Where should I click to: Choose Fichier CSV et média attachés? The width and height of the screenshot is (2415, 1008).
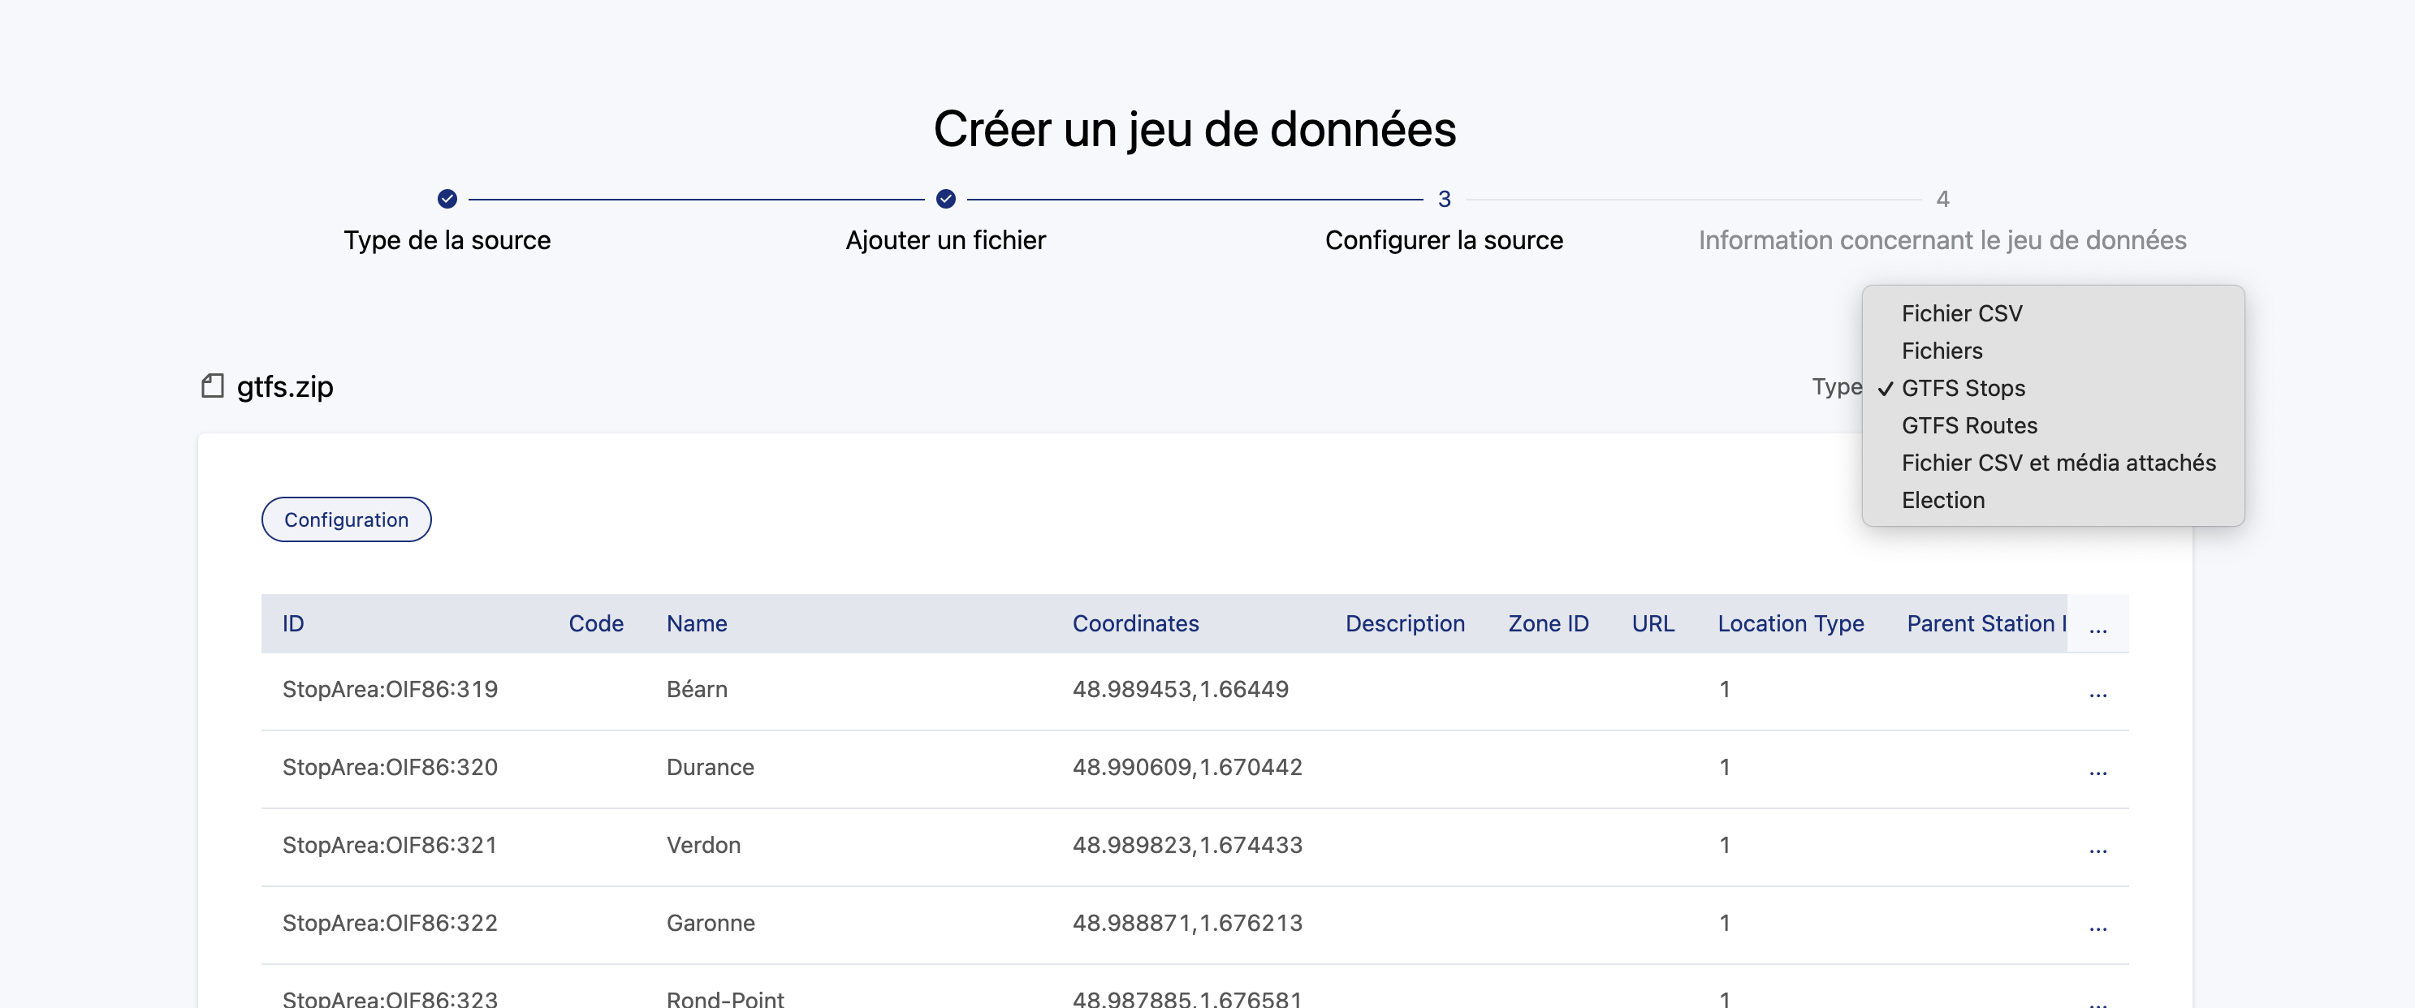2058,463
